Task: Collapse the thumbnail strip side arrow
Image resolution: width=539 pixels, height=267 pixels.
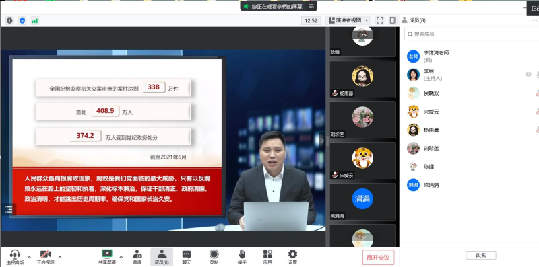Action: (322, 141)
